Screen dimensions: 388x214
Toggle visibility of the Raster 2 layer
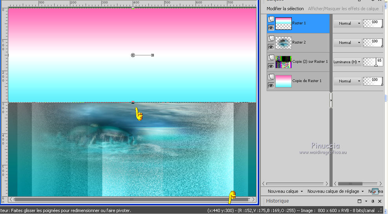click(x=271, y=47)
